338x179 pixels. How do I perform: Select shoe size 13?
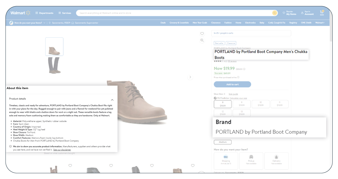click(x=242, y=113)
